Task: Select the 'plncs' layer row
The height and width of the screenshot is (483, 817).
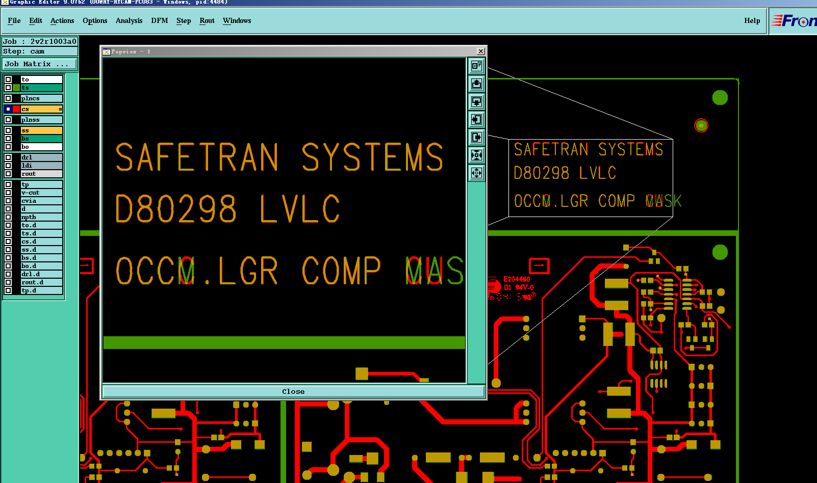Action: (x=41, y=98)
